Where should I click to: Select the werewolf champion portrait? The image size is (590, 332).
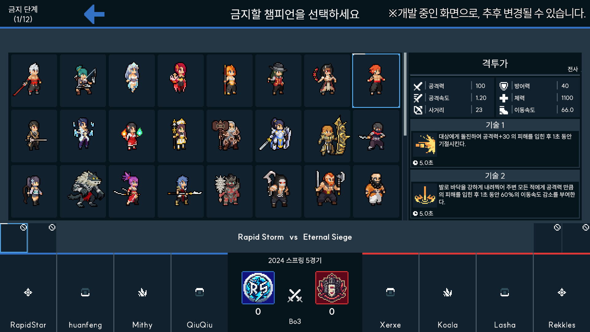tap(83, 191)
